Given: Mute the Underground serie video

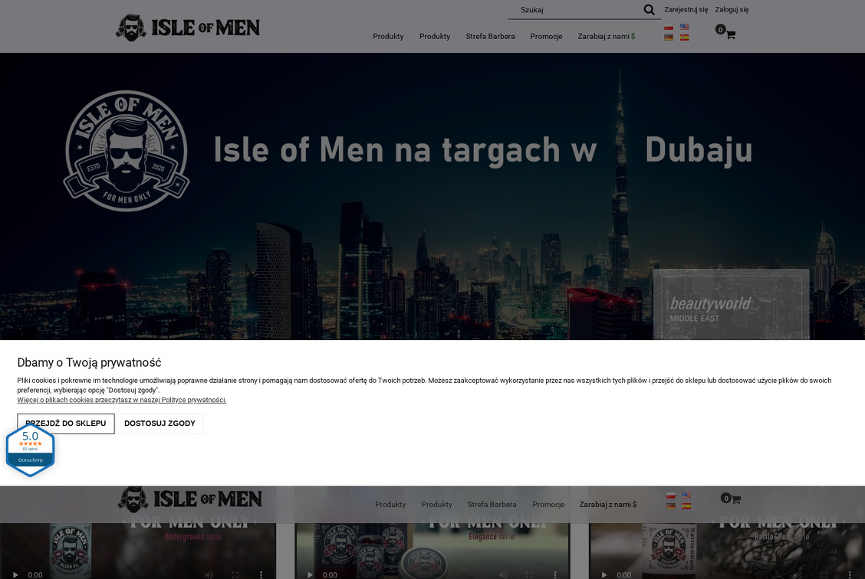Looking at the screenshot, I should pos(209,574).
